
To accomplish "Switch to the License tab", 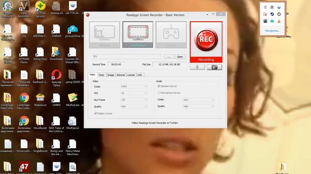I will pos(131,75).
